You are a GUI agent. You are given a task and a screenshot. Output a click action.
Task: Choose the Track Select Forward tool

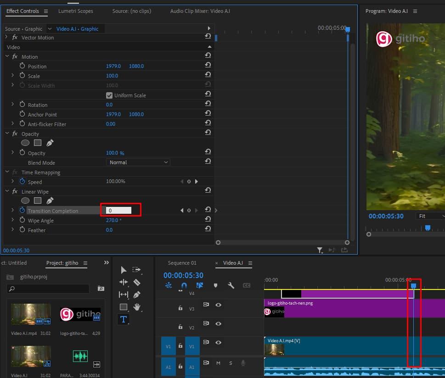pyautogui.click(x=136, y=270)
